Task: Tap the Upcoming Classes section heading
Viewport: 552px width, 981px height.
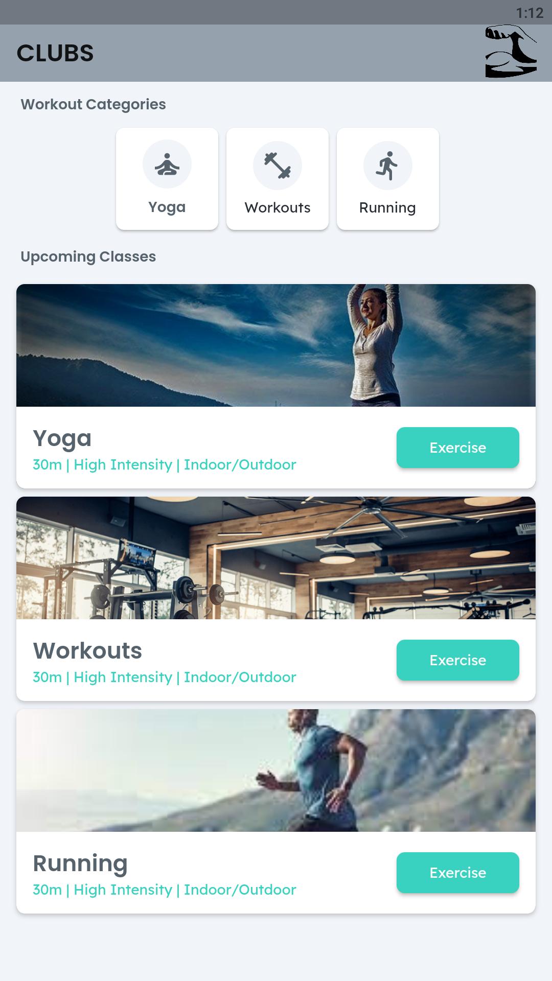Action: pos(88,256)
